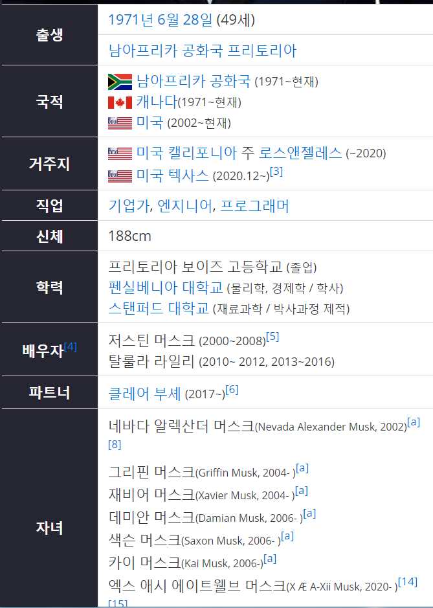Open the 1971년 birth year link
Viewport: 433px width, 608px height.
[131, 20]
